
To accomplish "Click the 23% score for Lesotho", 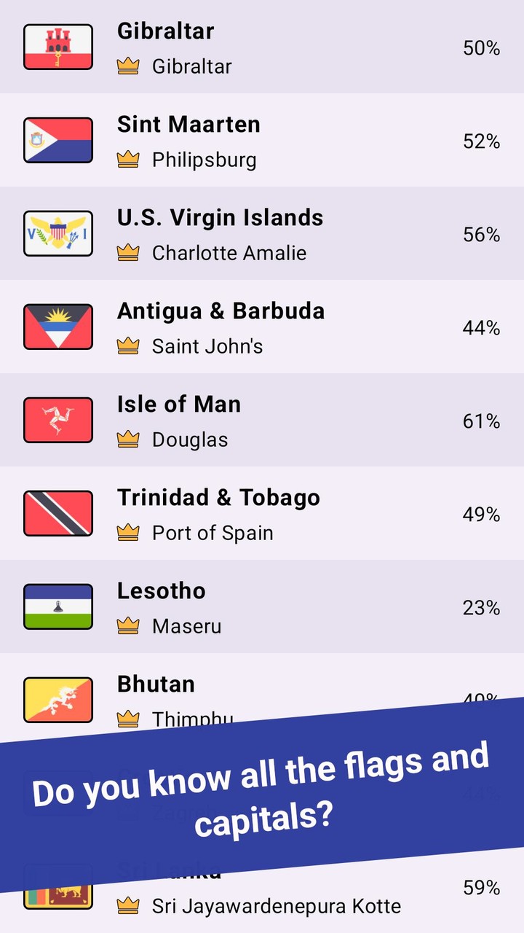I will [x=481, y=607].
